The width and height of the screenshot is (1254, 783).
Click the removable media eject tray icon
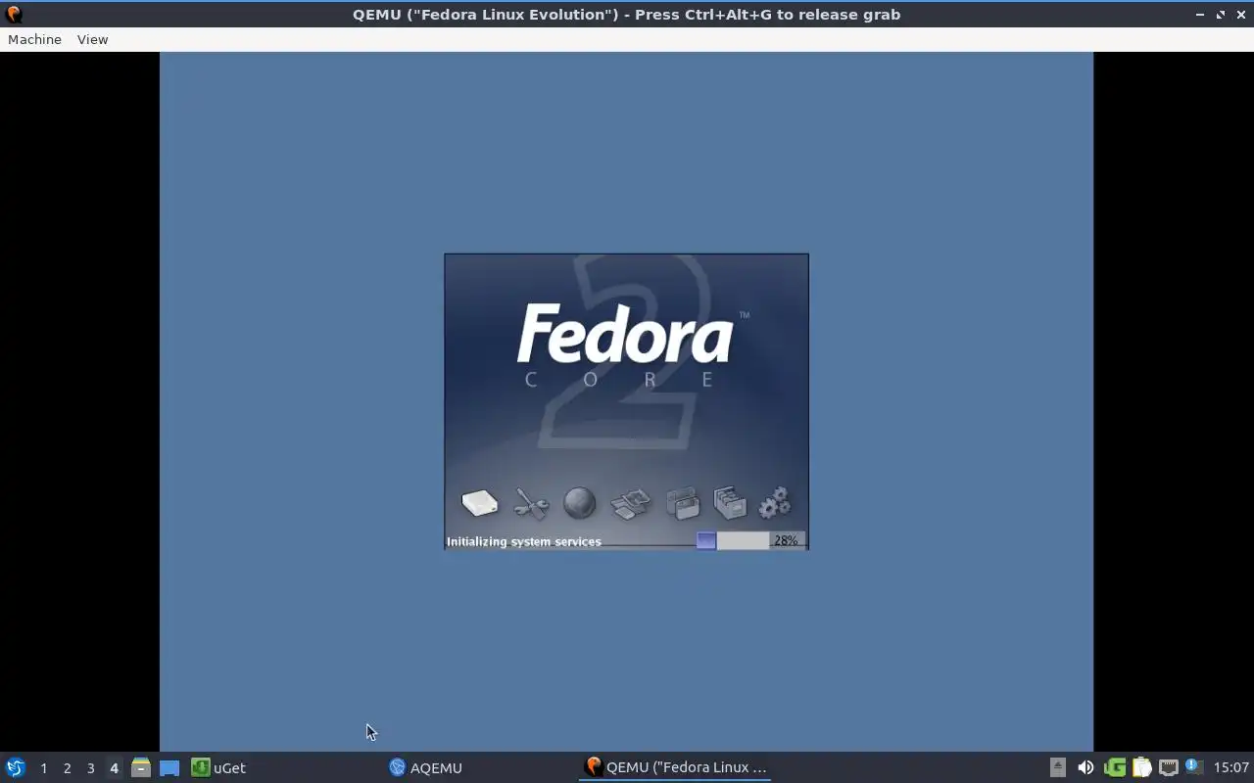click(1058, 767)
